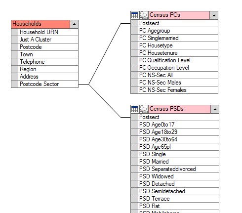Select the Census PCs title bar
Screen dimensions: 242x213
[x=179, y=15]
